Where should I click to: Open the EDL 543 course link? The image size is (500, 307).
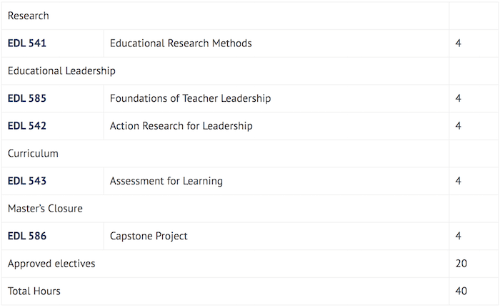click(27, 181)
